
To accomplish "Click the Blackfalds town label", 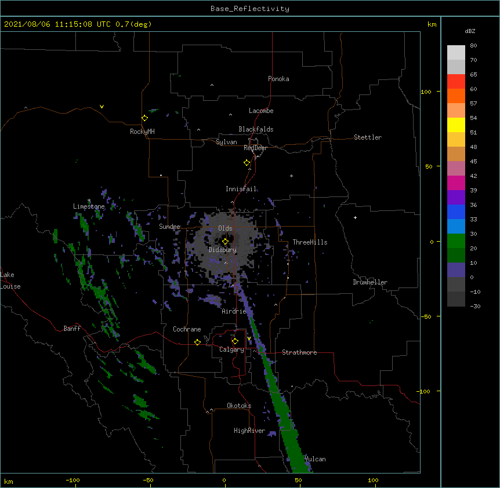I will [256, 129].
